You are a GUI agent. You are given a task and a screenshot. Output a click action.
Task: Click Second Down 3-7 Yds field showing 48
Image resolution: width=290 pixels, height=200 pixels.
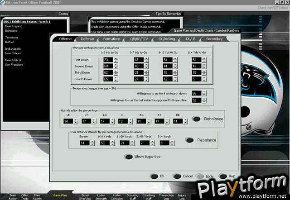[x=139, y=66]
